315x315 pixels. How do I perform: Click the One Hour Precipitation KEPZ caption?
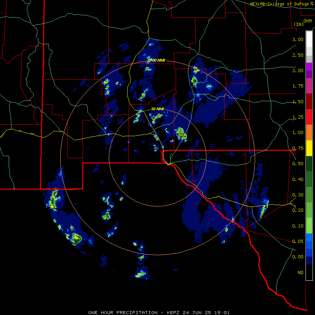click(x=159, y=313)
